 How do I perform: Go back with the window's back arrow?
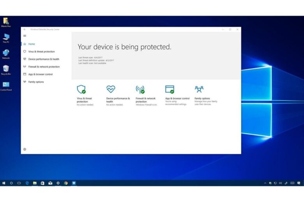tap(25, 30)
